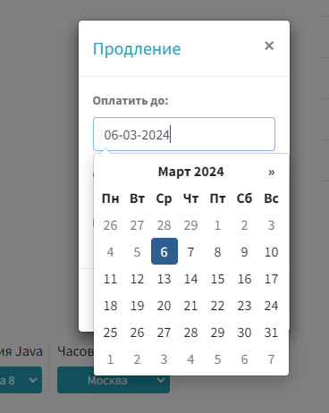Choose March 24 in the datepicker
Image resolution: width=329 pixels, height=413 pixels.
pos(271,306)
